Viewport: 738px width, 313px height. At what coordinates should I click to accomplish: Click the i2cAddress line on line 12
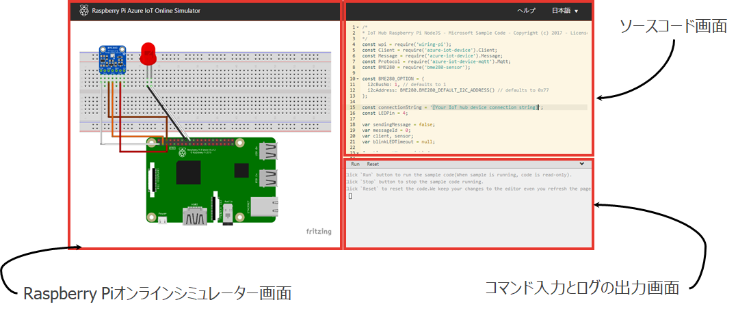(x=458, y=90)
